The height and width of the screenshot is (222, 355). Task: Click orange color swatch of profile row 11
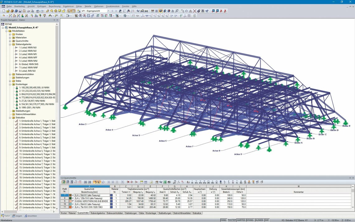click(x=70, y=207)
